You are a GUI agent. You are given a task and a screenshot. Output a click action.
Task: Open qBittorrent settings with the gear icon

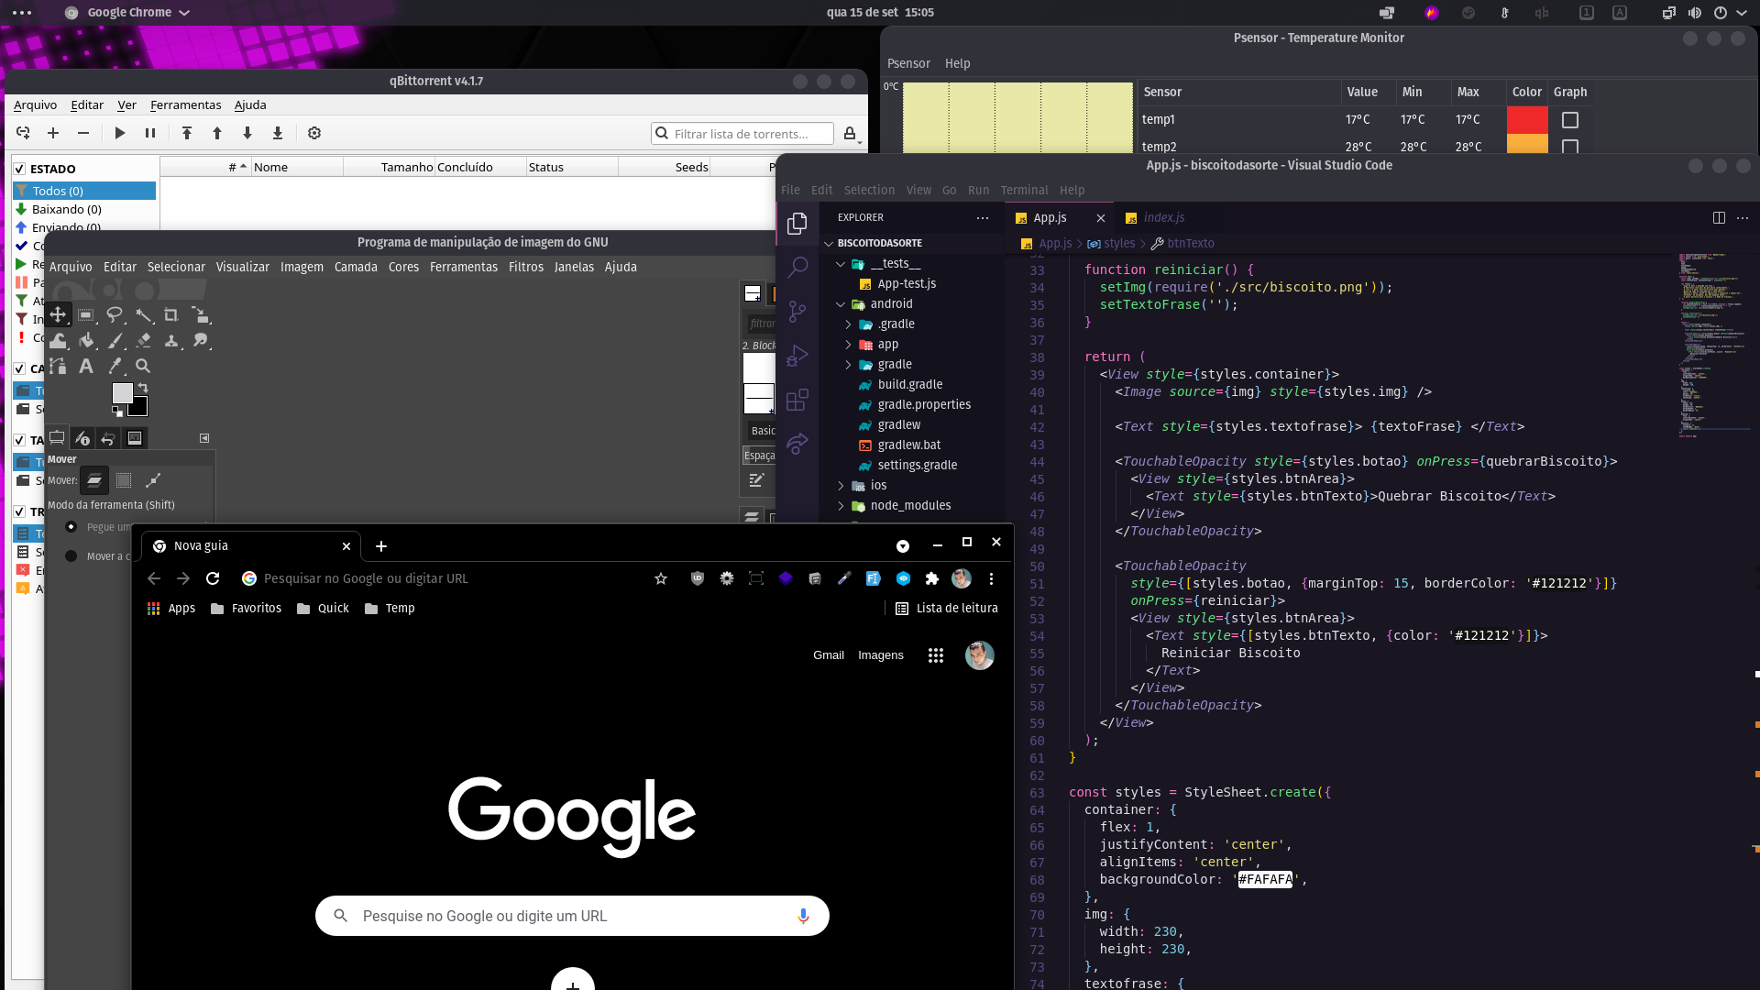click(x=314, y=133)
